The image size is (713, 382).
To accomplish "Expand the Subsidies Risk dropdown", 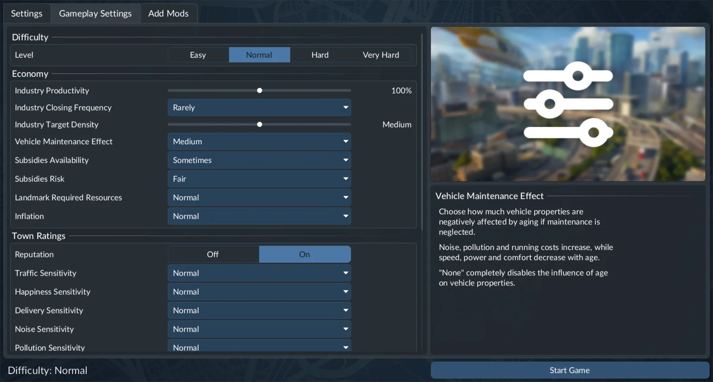I will (259, 179).
